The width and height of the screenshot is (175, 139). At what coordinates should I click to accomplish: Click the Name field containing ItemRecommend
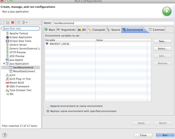coord(113,23)
